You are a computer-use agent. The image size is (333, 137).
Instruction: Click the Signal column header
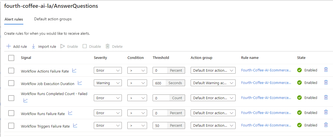(x=26, y=58)
